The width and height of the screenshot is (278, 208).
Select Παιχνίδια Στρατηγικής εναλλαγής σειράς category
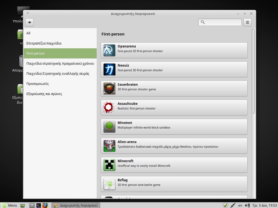[x=60, y=74]
